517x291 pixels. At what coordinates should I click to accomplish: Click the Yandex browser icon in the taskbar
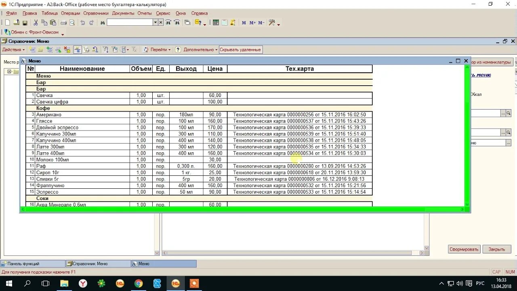point(83,283)
